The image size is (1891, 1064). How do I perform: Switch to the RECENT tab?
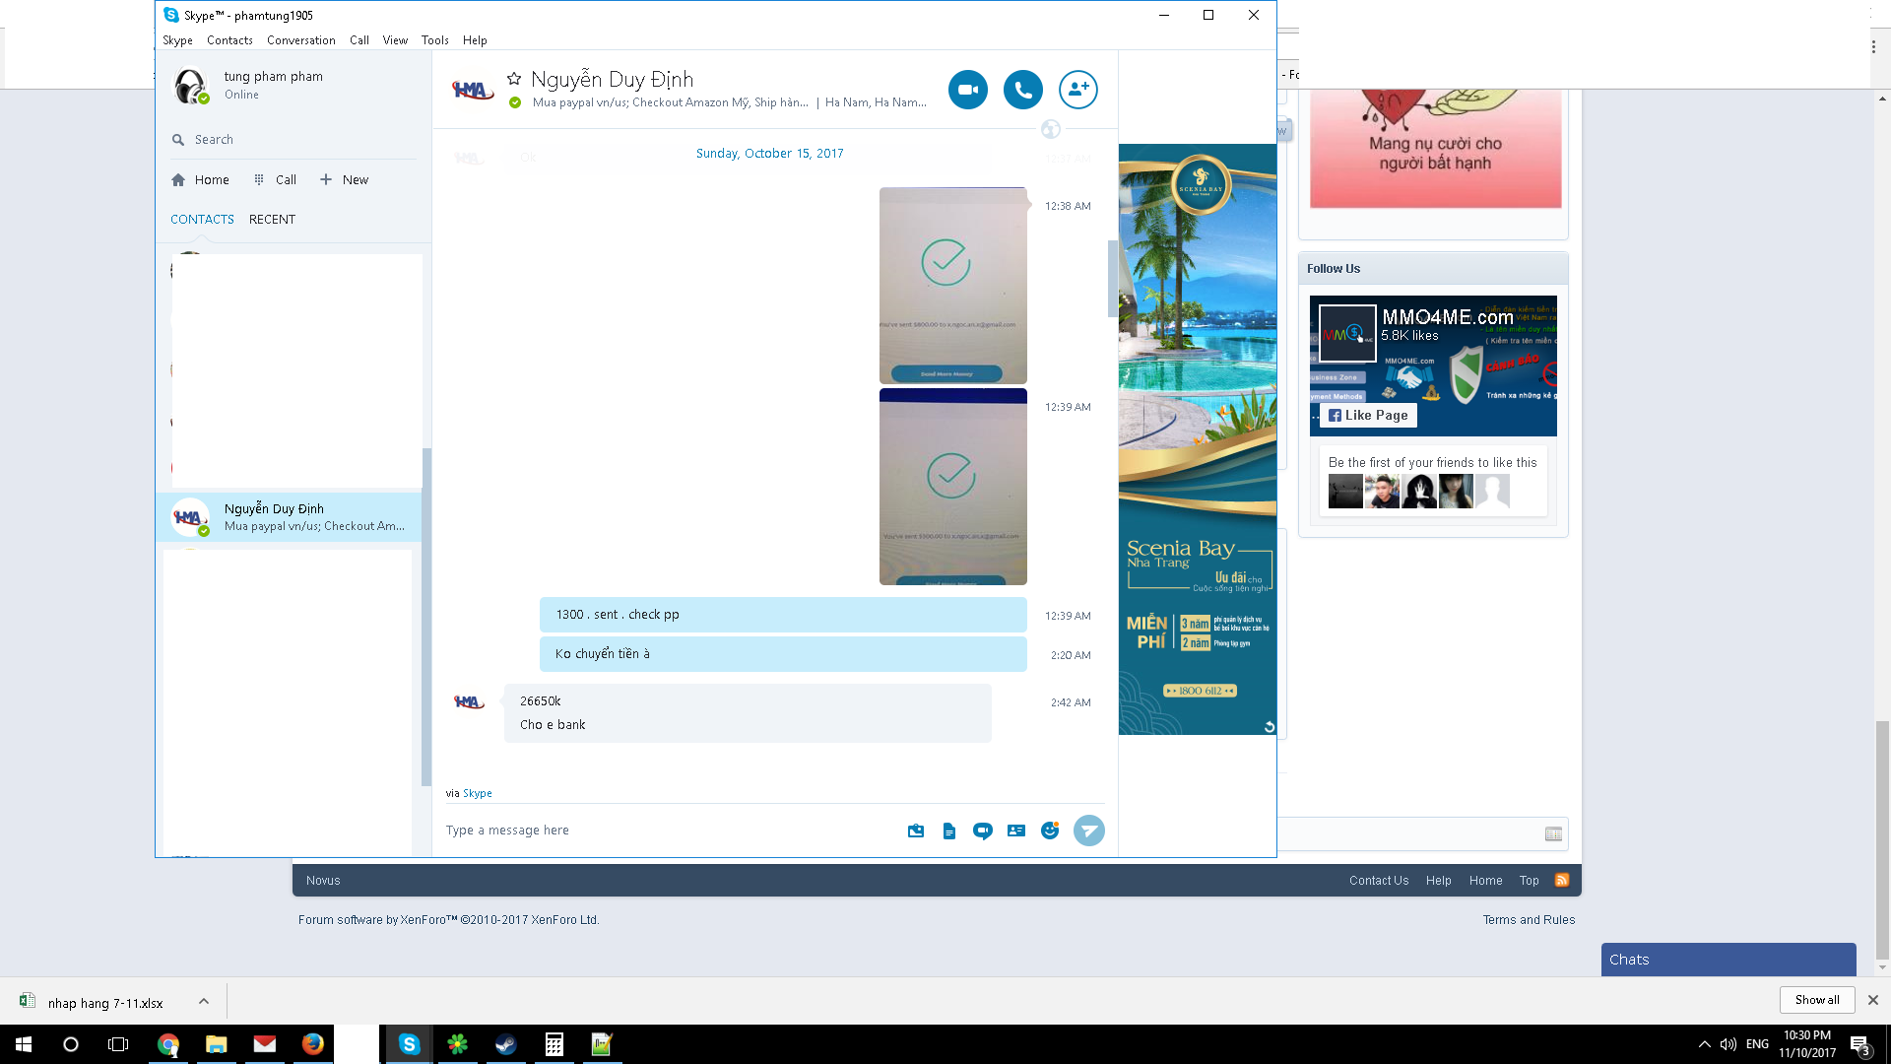pos(272,220)
